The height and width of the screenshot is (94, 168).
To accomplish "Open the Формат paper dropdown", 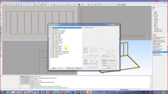I will [94, 62].
